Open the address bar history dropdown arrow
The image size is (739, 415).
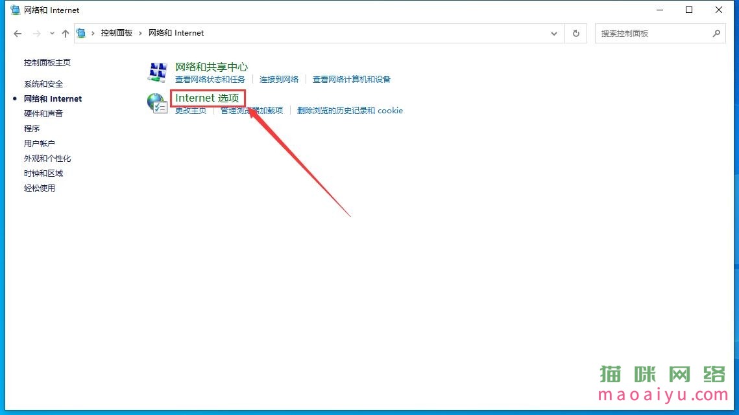pyautogui.click(x=553, y=33)
